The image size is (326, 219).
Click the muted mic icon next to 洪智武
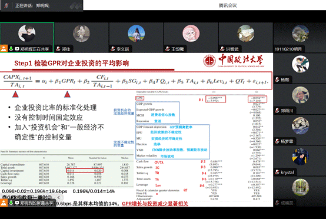click(x=222, y=49)
